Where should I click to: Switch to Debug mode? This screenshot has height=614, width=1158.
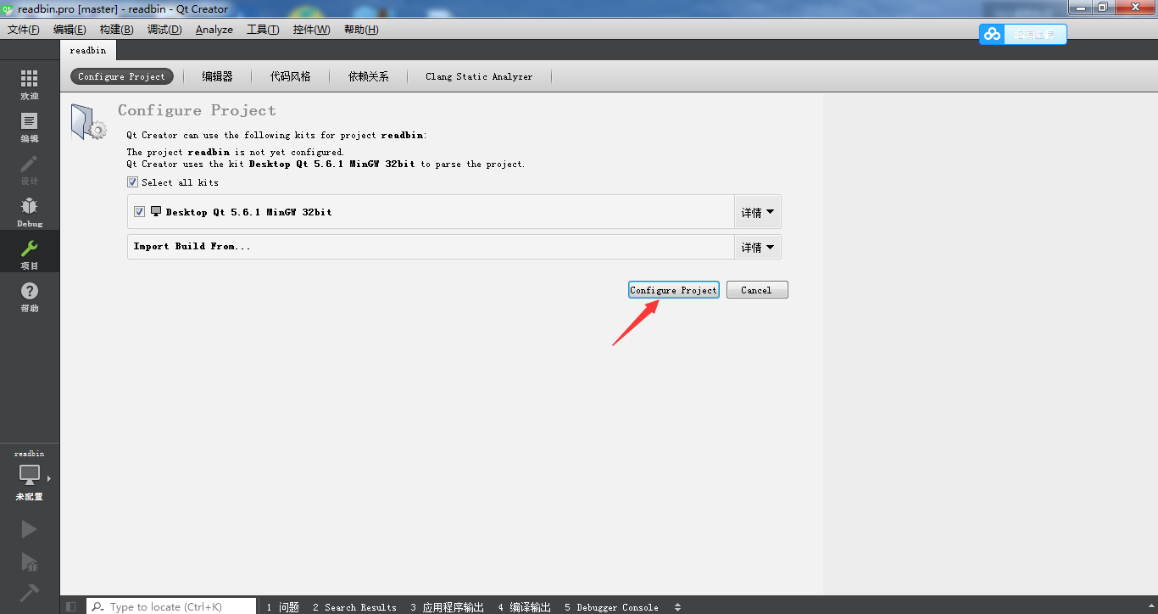coord(30,211)
